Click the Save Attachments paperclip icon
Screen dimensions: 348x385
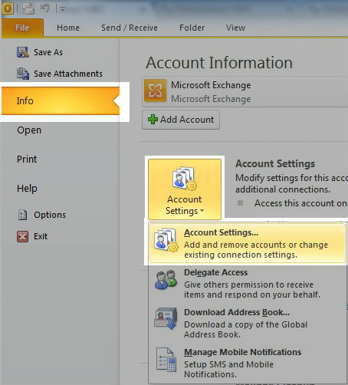click(23, 74)
